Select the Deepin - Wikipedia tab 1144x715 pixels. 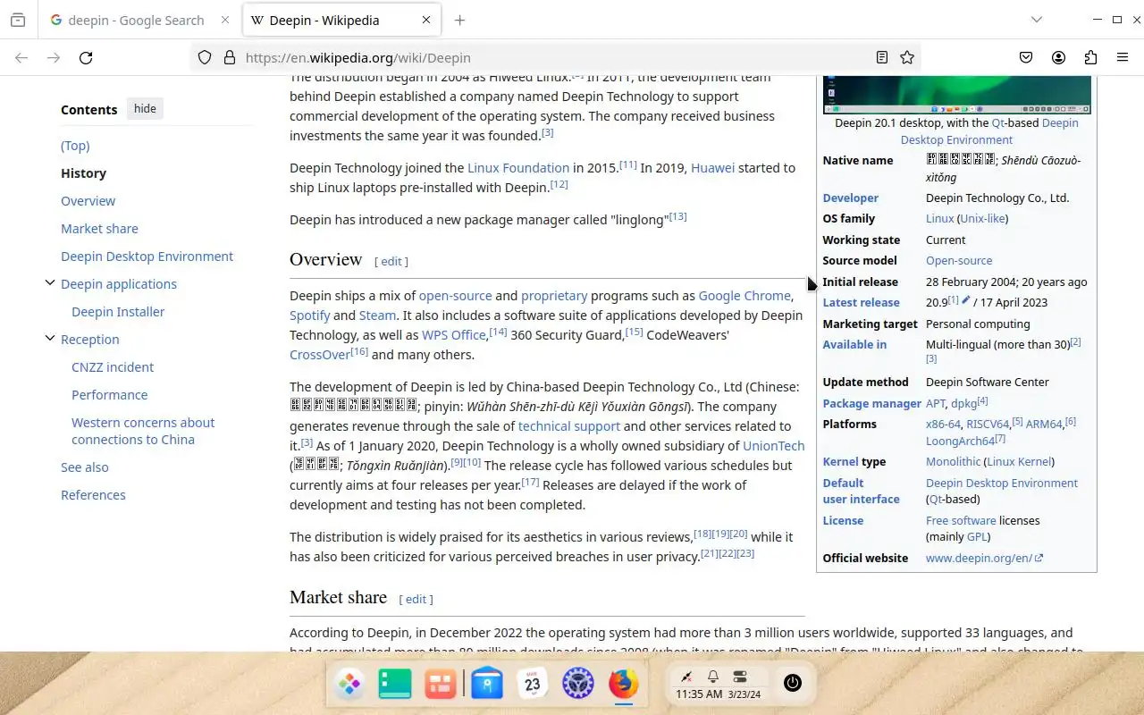[x=341, y=20]
